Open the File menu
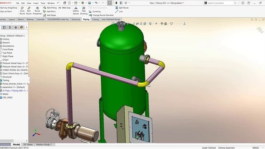The width and height of the screenshot is (265, 149). point(17,3)
